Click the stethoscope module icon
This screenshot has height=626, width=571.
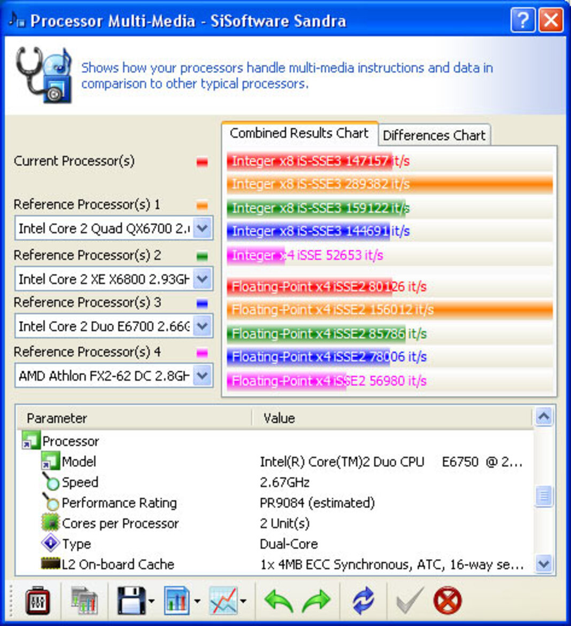click(44, 75)
